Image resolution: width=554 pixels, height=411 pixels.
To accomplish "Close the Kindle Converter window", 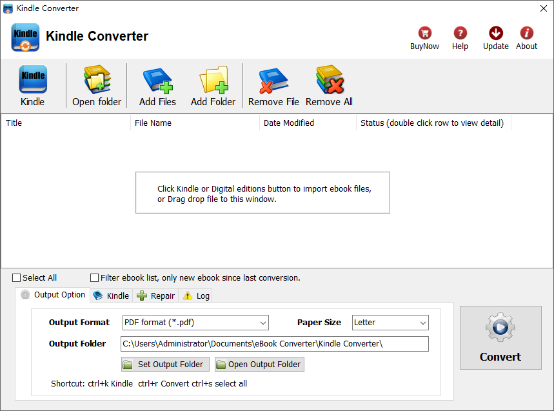I will pos(544,8).
